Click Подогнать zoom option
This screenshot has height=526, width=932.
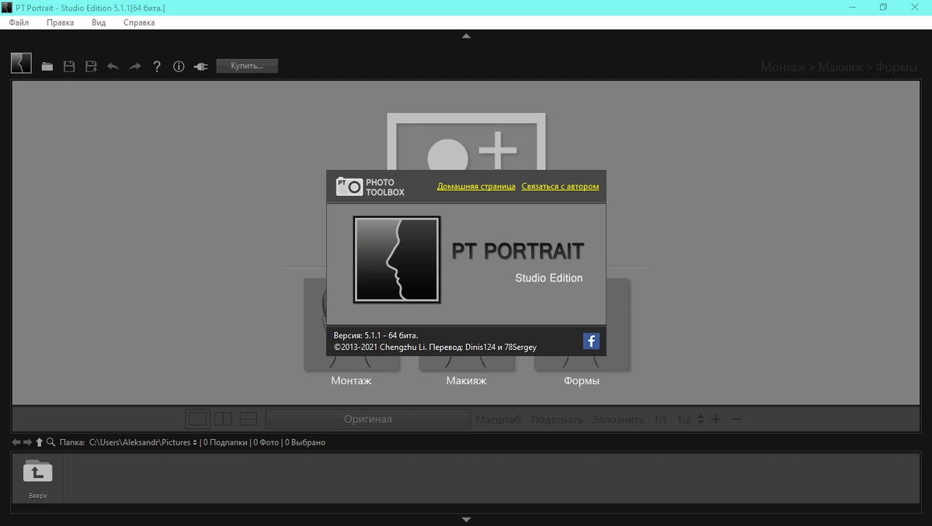coord(557,420)
